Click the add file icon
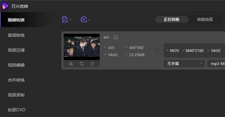 point(65,19)
